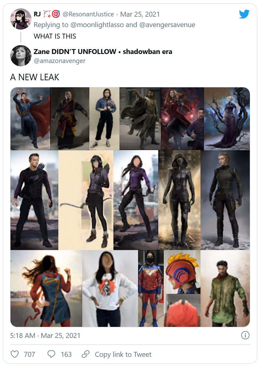260x367 pixels.
Task: Click the 707 likes count
Action: coord(30,354)
